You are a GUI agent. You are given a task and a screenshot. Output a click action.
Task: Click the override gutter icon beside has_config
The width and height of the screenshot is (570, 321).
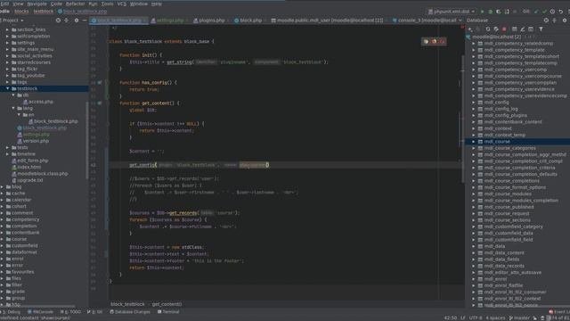click(x=100, y=83)
